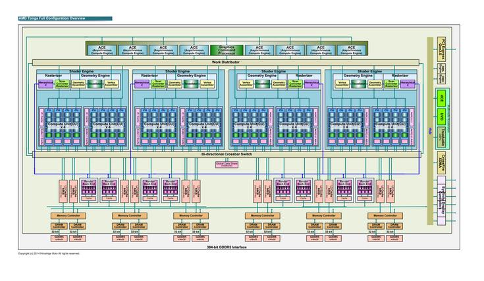The height and width of the screenshot is (281, 484).
Task: Click the 384-bit GDDR5 Interface label
Action: coord(227,247)
